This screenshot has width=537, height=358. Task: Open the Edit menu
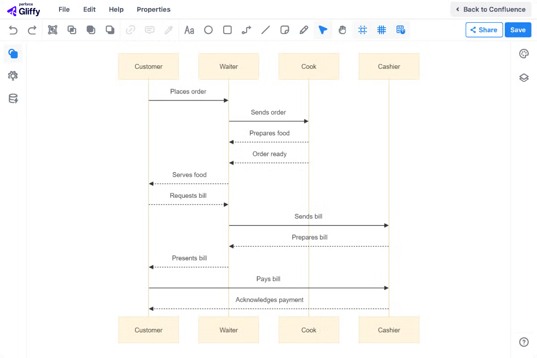point(89,9)
